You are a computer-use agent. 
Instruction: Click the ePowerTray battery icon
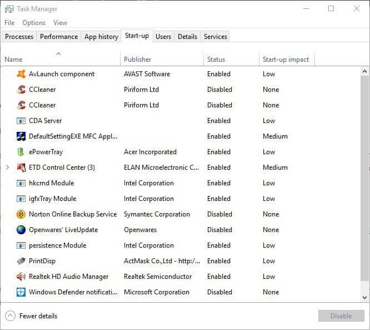point(21,152)
